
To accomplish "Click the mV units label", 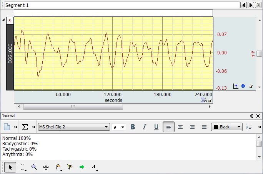I will point(253,54).
